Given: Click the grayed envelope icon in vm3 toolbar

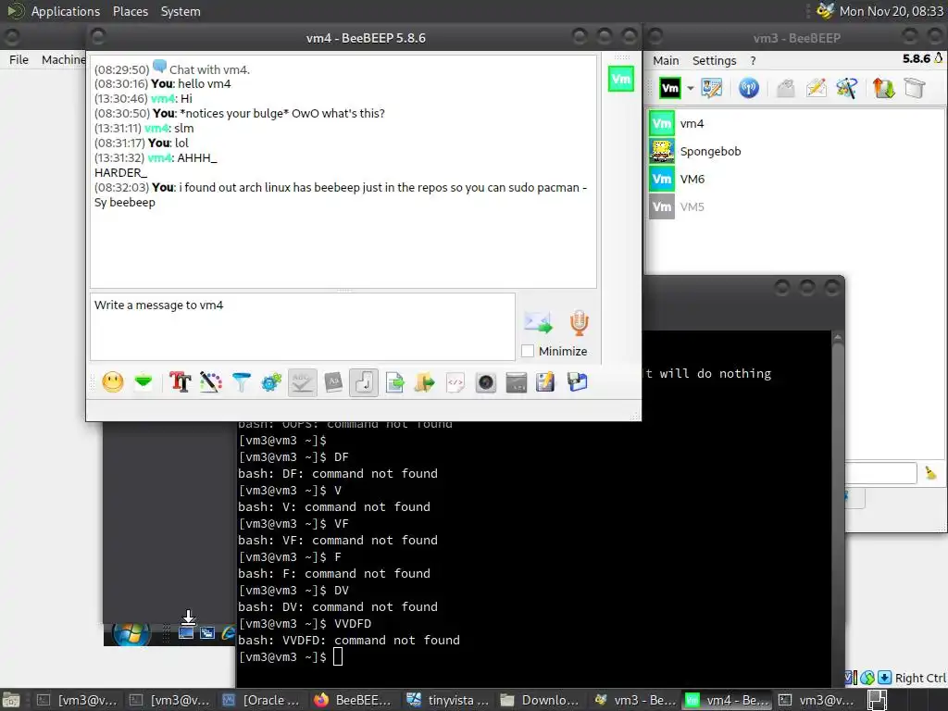Looking at the screenshot, I should [x=785, y=88].
